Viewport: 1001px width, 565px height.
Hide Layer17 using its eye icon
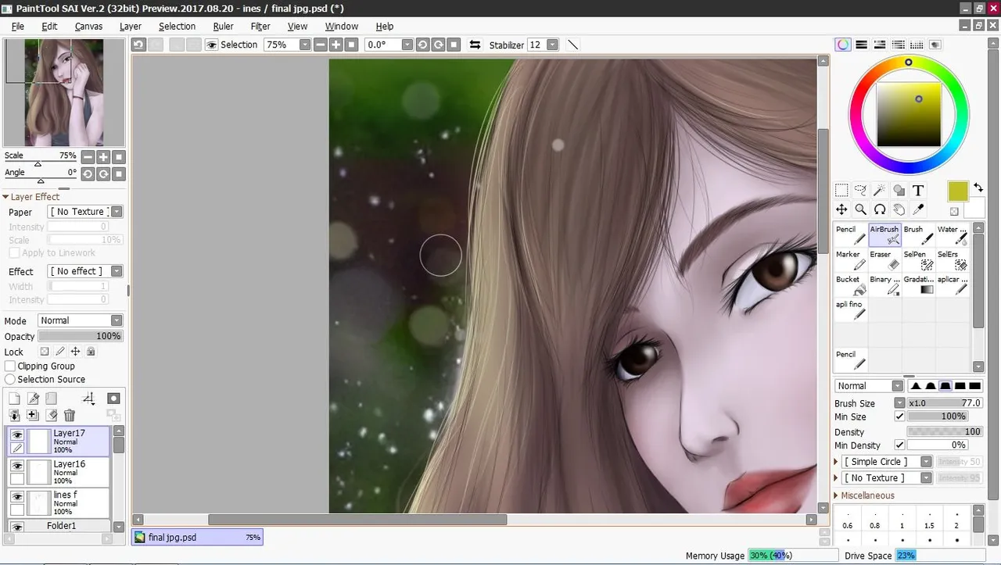click(16, 435)
